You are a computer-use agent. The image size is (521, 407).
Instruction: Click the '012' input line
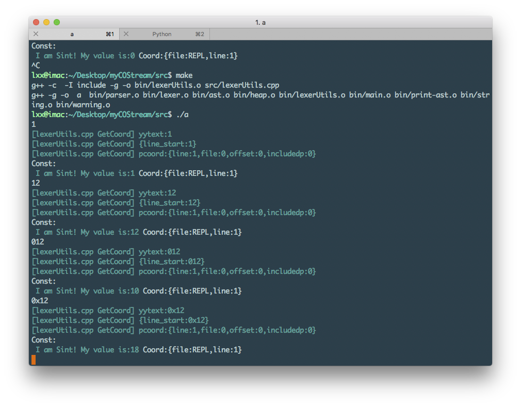(x=38, y=242)
